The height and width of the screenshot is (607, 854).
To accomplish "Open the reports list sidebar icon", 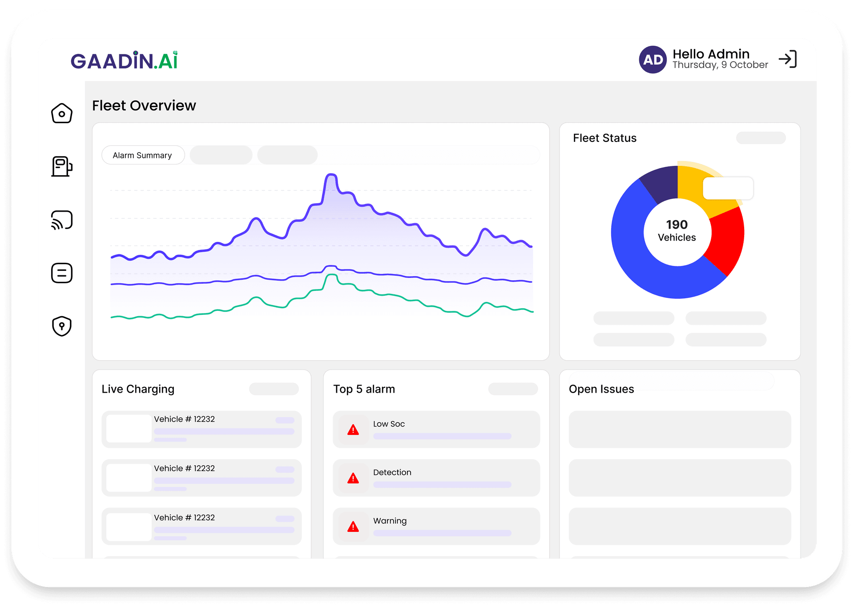I will click(x=61, y=273).
